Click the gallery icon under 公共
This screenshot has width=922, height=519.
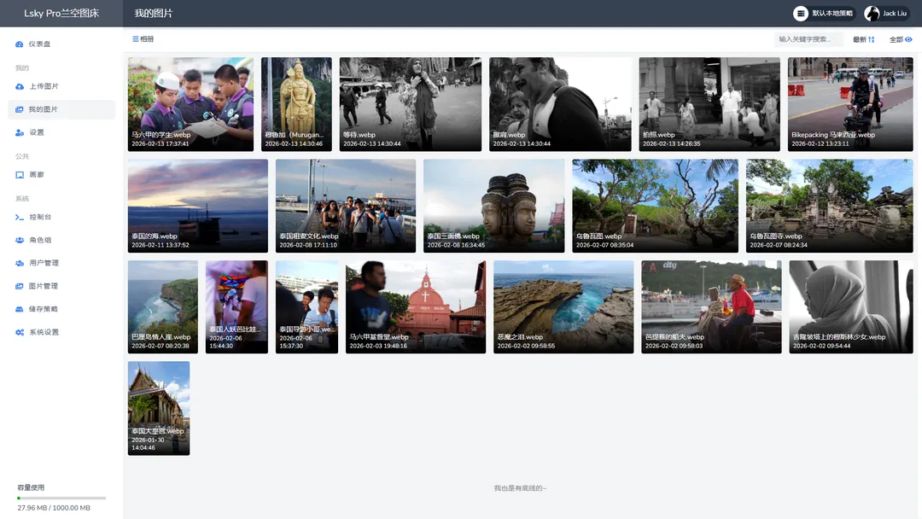click(20, 175)
